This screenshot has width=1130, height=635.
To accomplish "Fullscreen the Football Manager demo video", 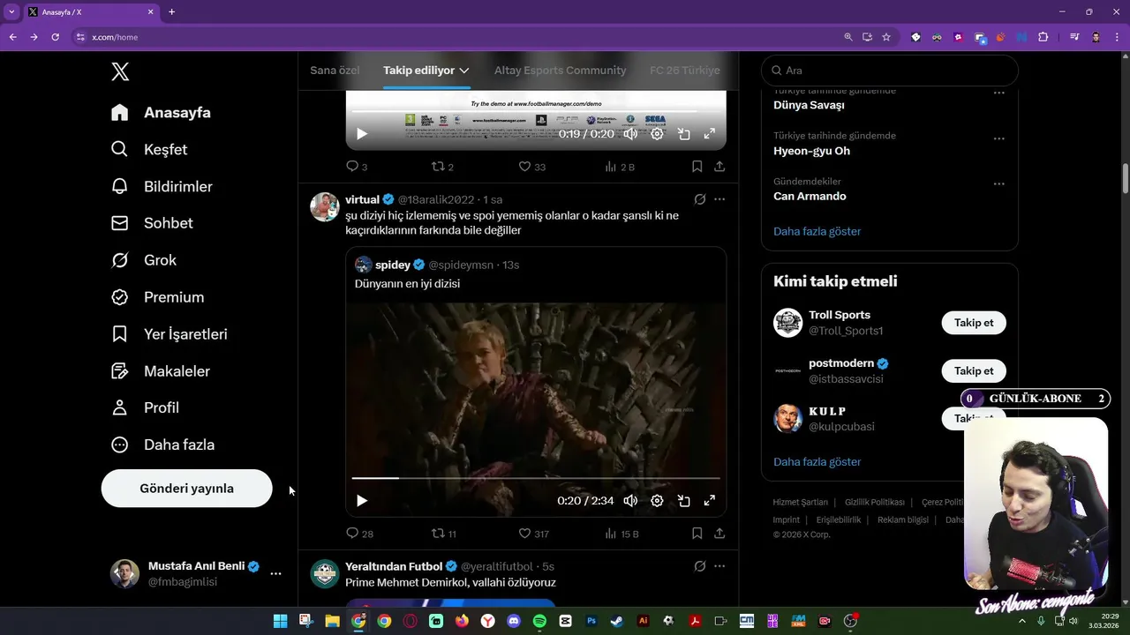I will 709,134.
